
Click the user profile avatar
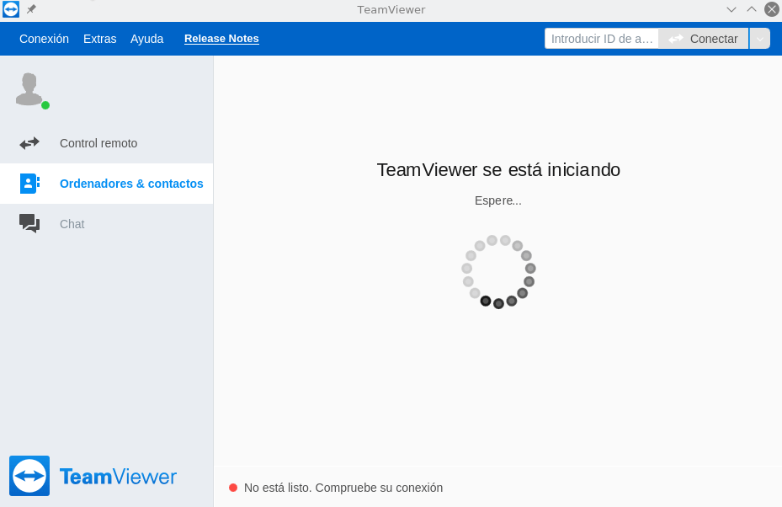click(29, 88)
